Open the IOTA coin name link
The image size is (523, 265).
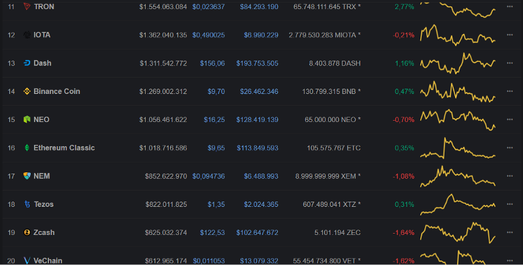click(42, 35)
